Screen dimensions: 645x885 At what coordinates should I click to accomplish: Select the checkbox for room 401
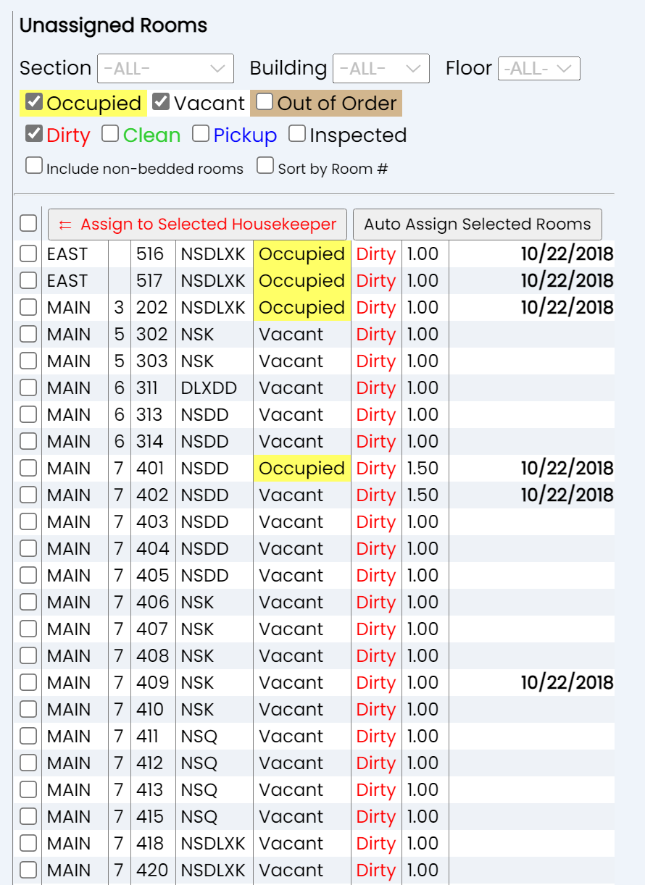[x=28, y=469]
